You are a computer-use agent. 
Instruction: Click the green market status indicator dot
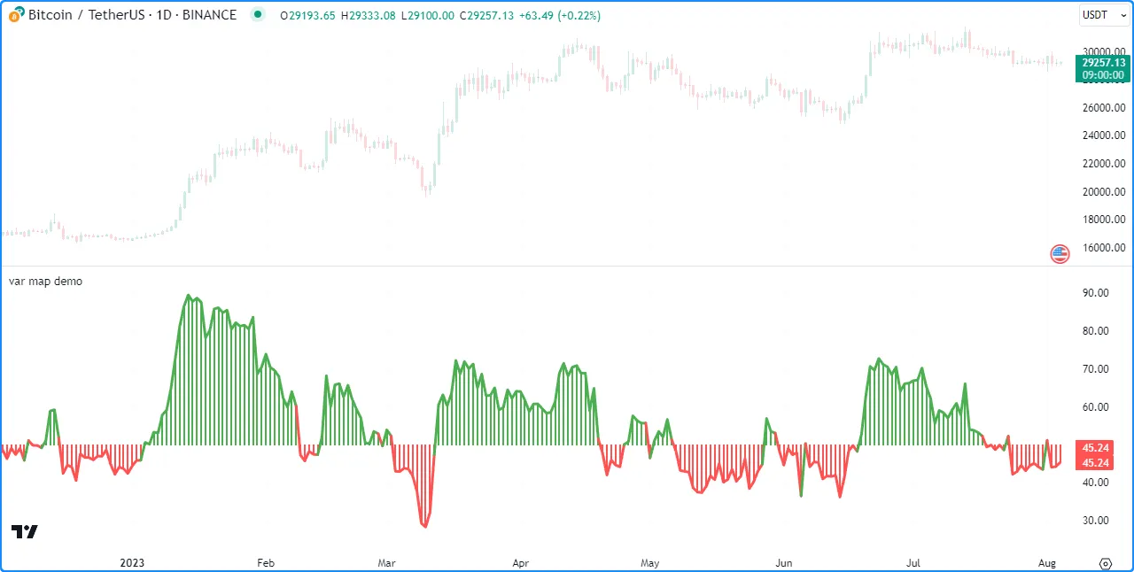pyautogui.click(x=257, y=15)
